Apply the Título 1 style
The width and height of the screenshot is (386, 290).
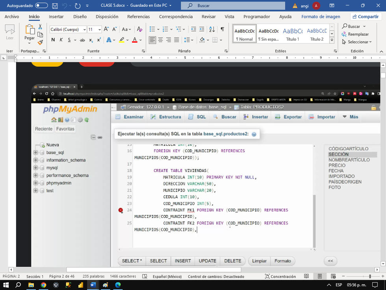(292, 34)
